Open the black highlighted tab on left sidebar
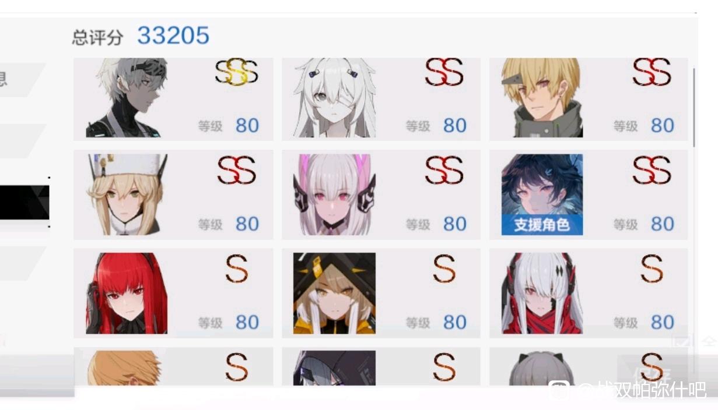This screenshot has width=718, height=410. click(x=24, y=203)
